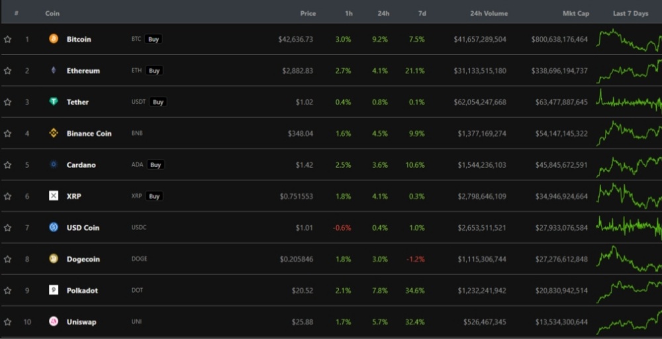
Task: Click the DOGE ticker symbol
Action: pyautogui.click(x=139, y=258)
